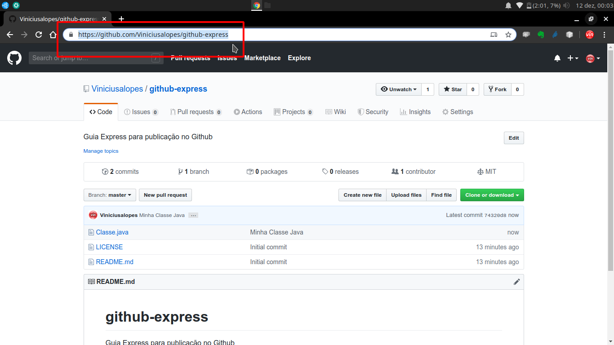Click New pull request button
This screenshot has height=345, width=614.
point(165,195)
